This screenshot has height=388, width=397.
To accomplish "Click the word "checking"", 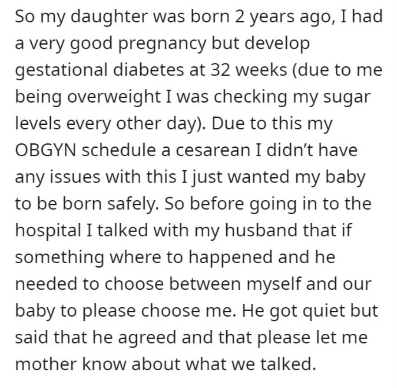I will [x=251, y=97].
